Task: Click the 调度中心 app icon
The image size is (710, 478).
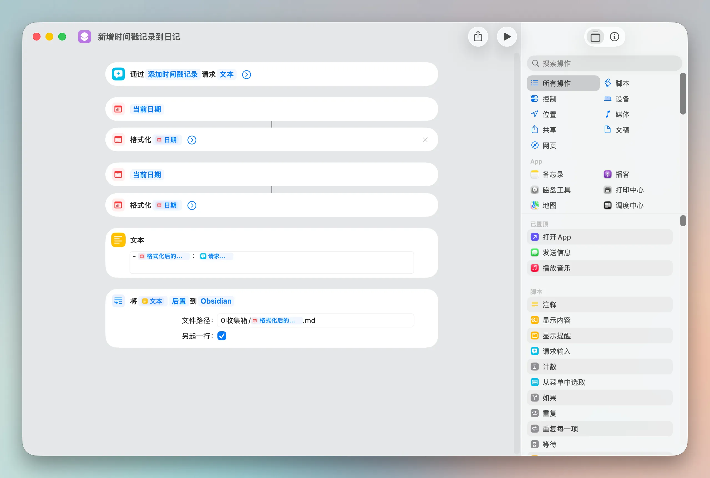Action: (x=608, y=205)
